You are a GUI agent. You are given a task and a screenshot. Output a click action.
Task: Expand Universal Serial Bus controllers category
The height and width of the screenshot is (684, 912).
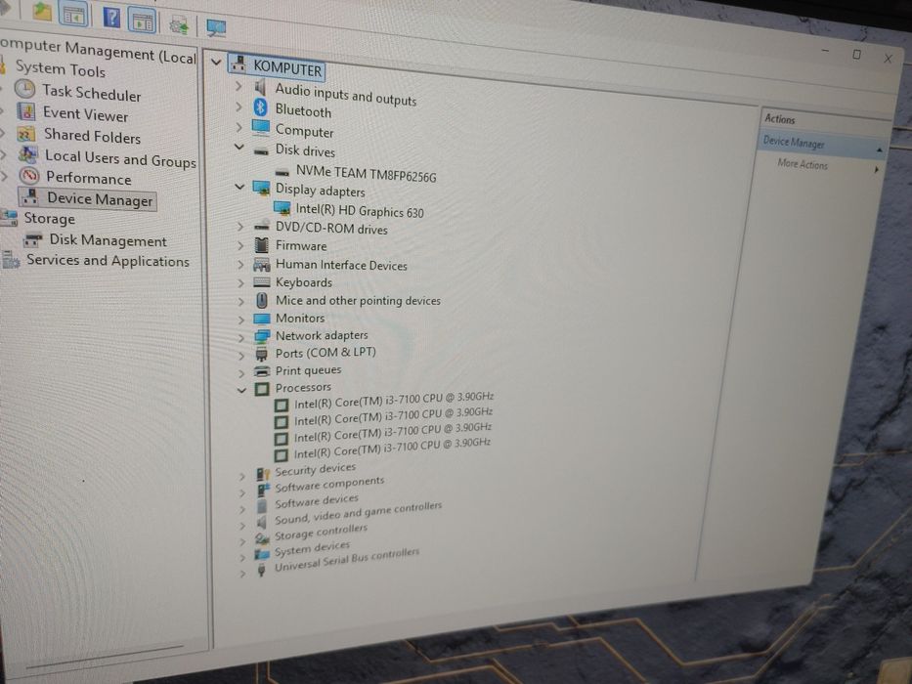[x=242, y=573]
